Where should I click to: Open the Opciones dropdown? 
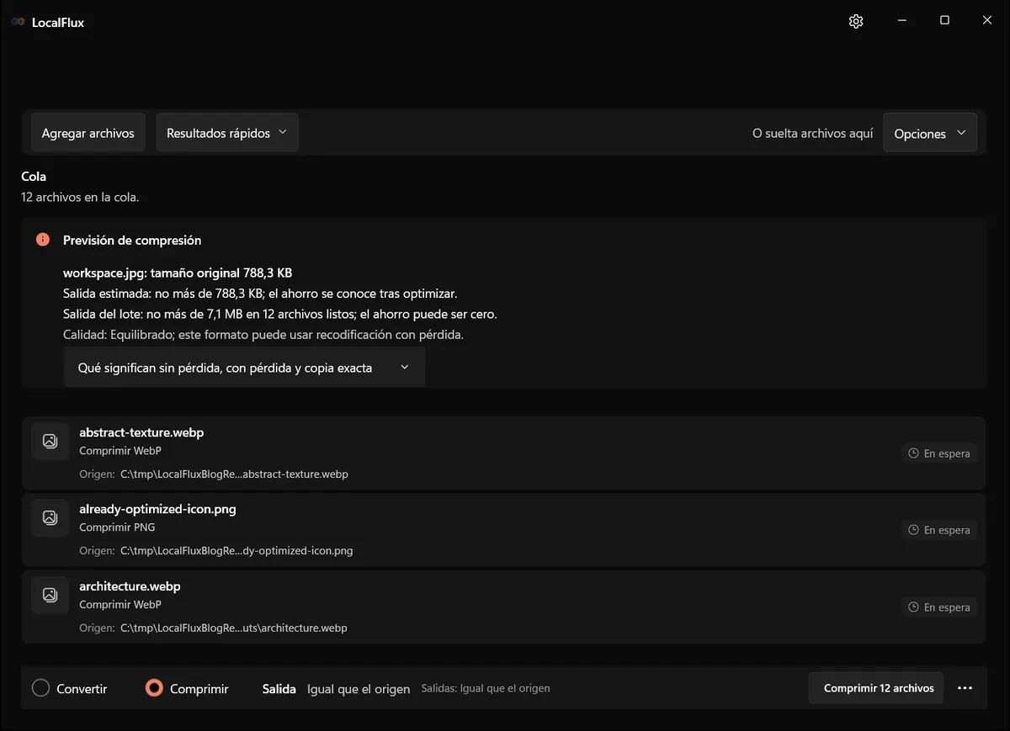[x=930, y=134]
